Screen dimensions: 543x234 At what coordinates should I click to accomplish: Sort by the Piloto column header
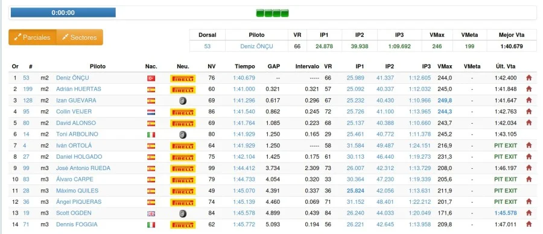98,66
